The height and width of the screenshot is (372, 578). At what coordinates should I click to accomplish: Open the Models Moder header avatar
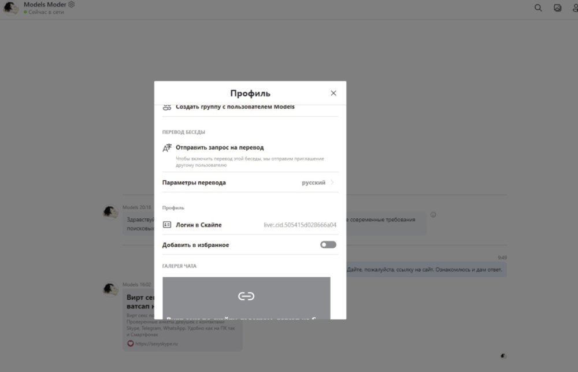point(11,8)
